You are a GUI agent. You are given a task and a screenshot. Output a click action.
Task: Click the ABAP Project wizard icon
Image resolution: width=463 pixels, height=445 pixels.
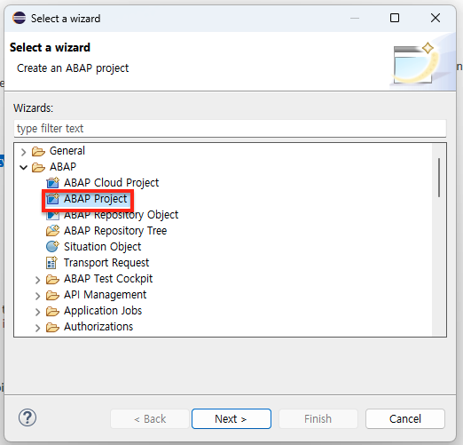(53, 199)
